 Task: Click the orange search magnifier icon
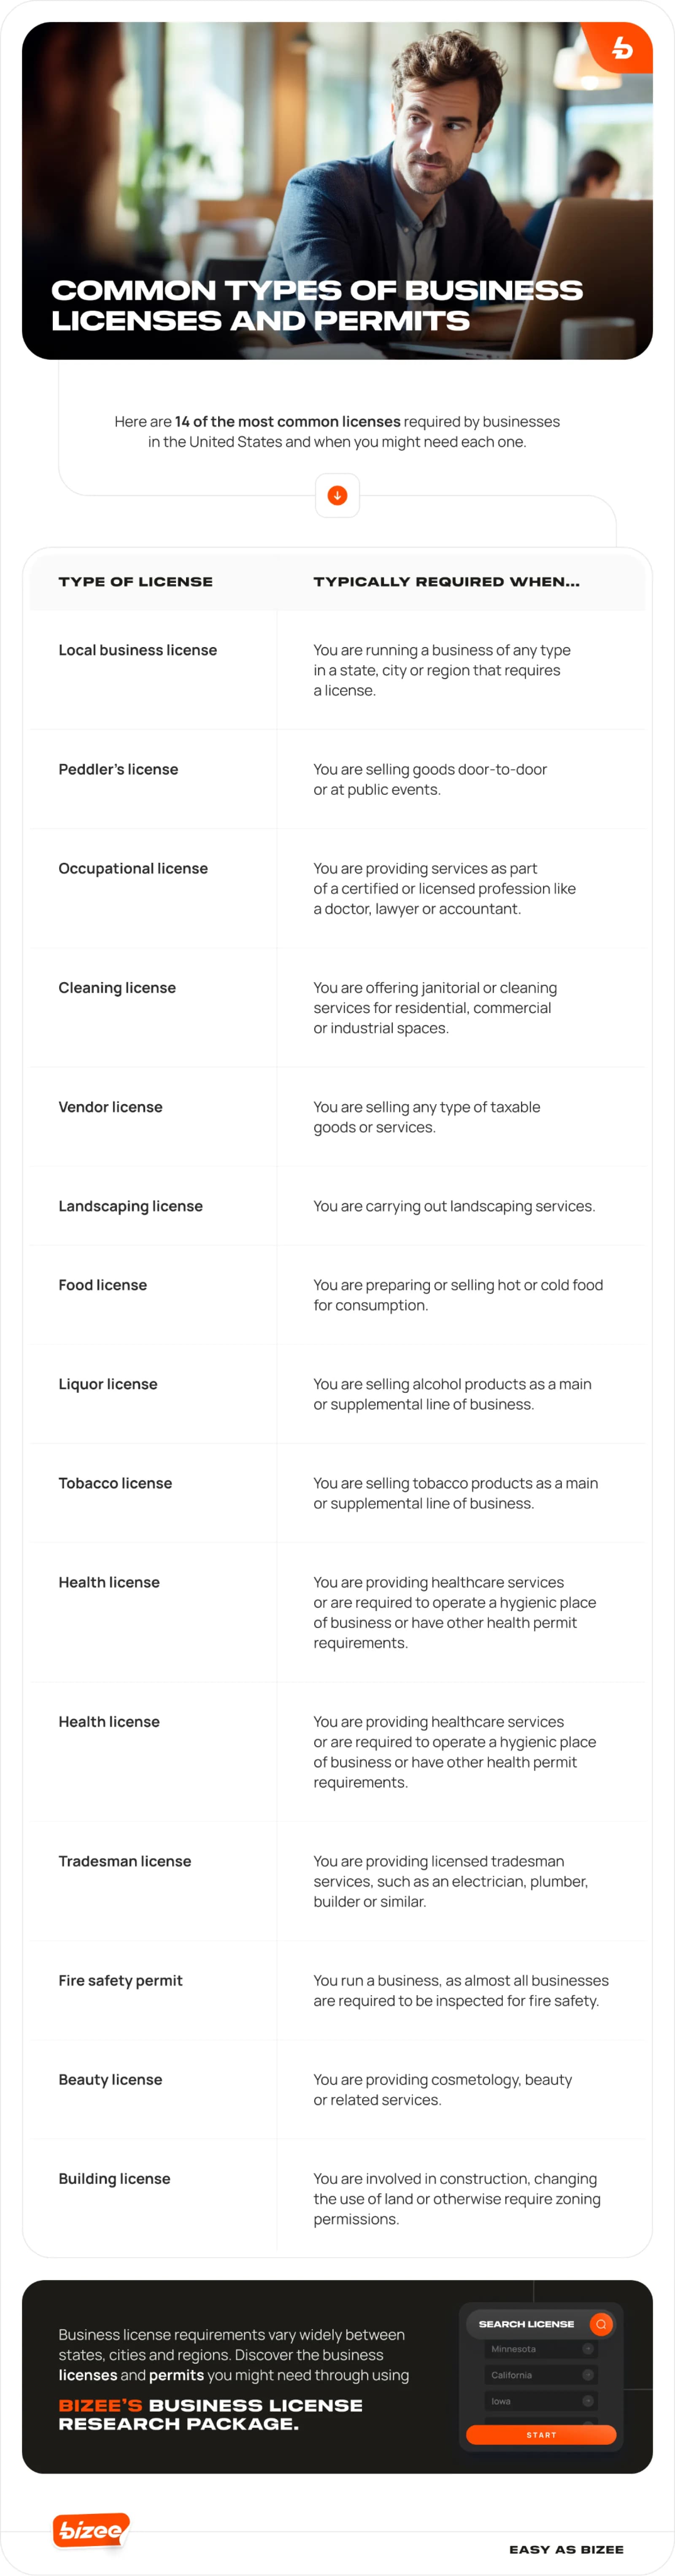(601, 2324)
